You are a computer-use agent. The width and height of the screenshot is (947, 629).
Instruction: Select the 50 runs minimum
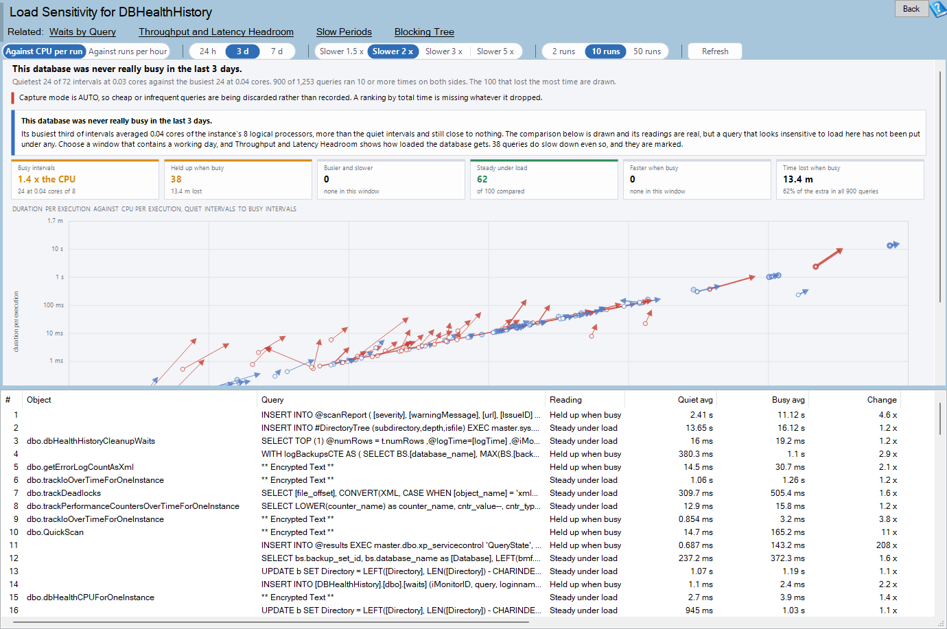click(647, 51)
